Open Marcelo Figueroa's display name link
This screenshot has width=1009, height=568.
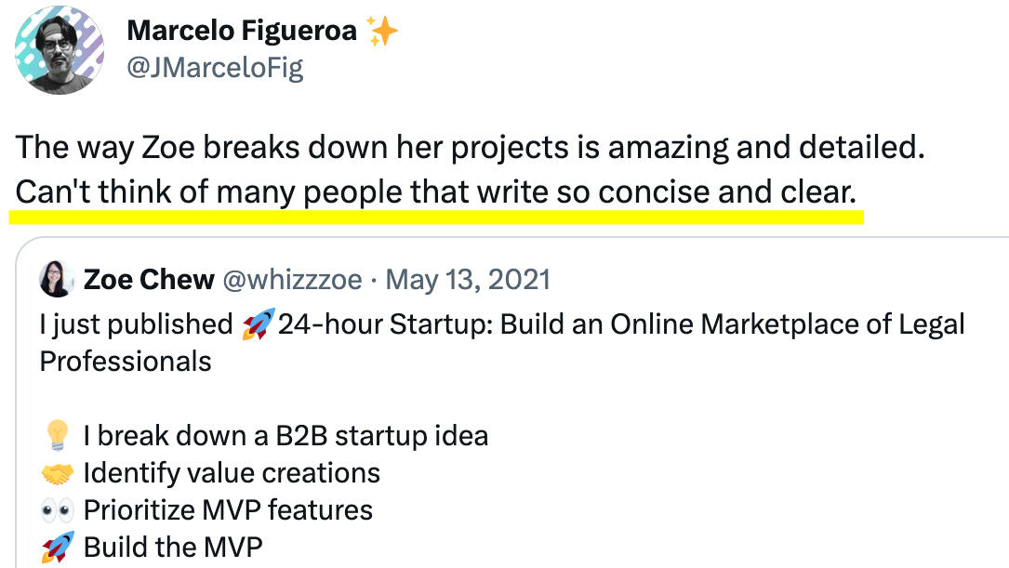(x=242, y=31)
